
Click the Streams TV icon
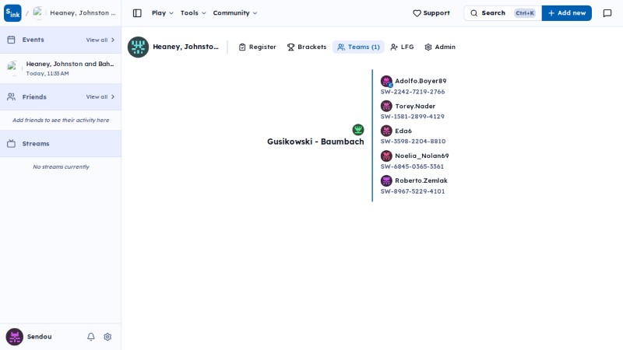pyautogui.click(x=11, y=144)
